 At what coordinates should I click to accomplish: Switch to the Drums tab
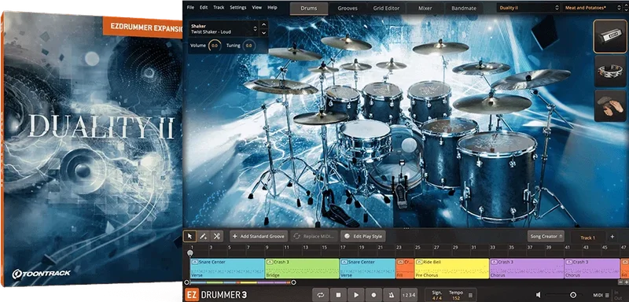coord(308,8)
